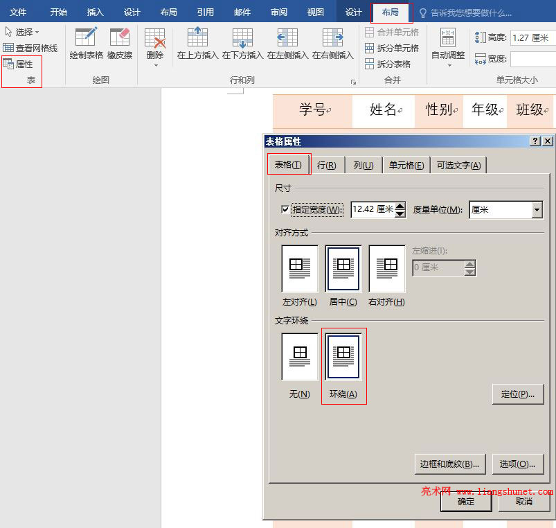Open 行和列 group dialog launcher

[353, 82]
